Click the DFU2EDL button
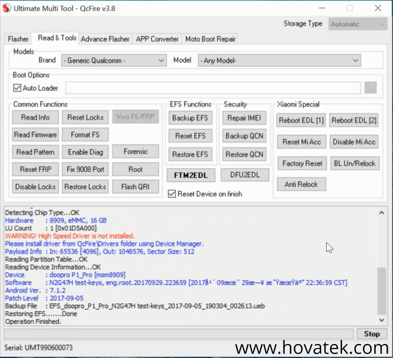Viewport: 393px width, 358px height. click(x=245, y=175)
